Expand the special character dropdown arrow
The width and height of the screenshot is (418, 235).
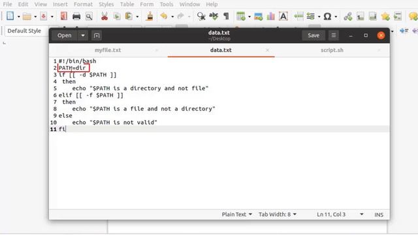click(x=336, y=17)
